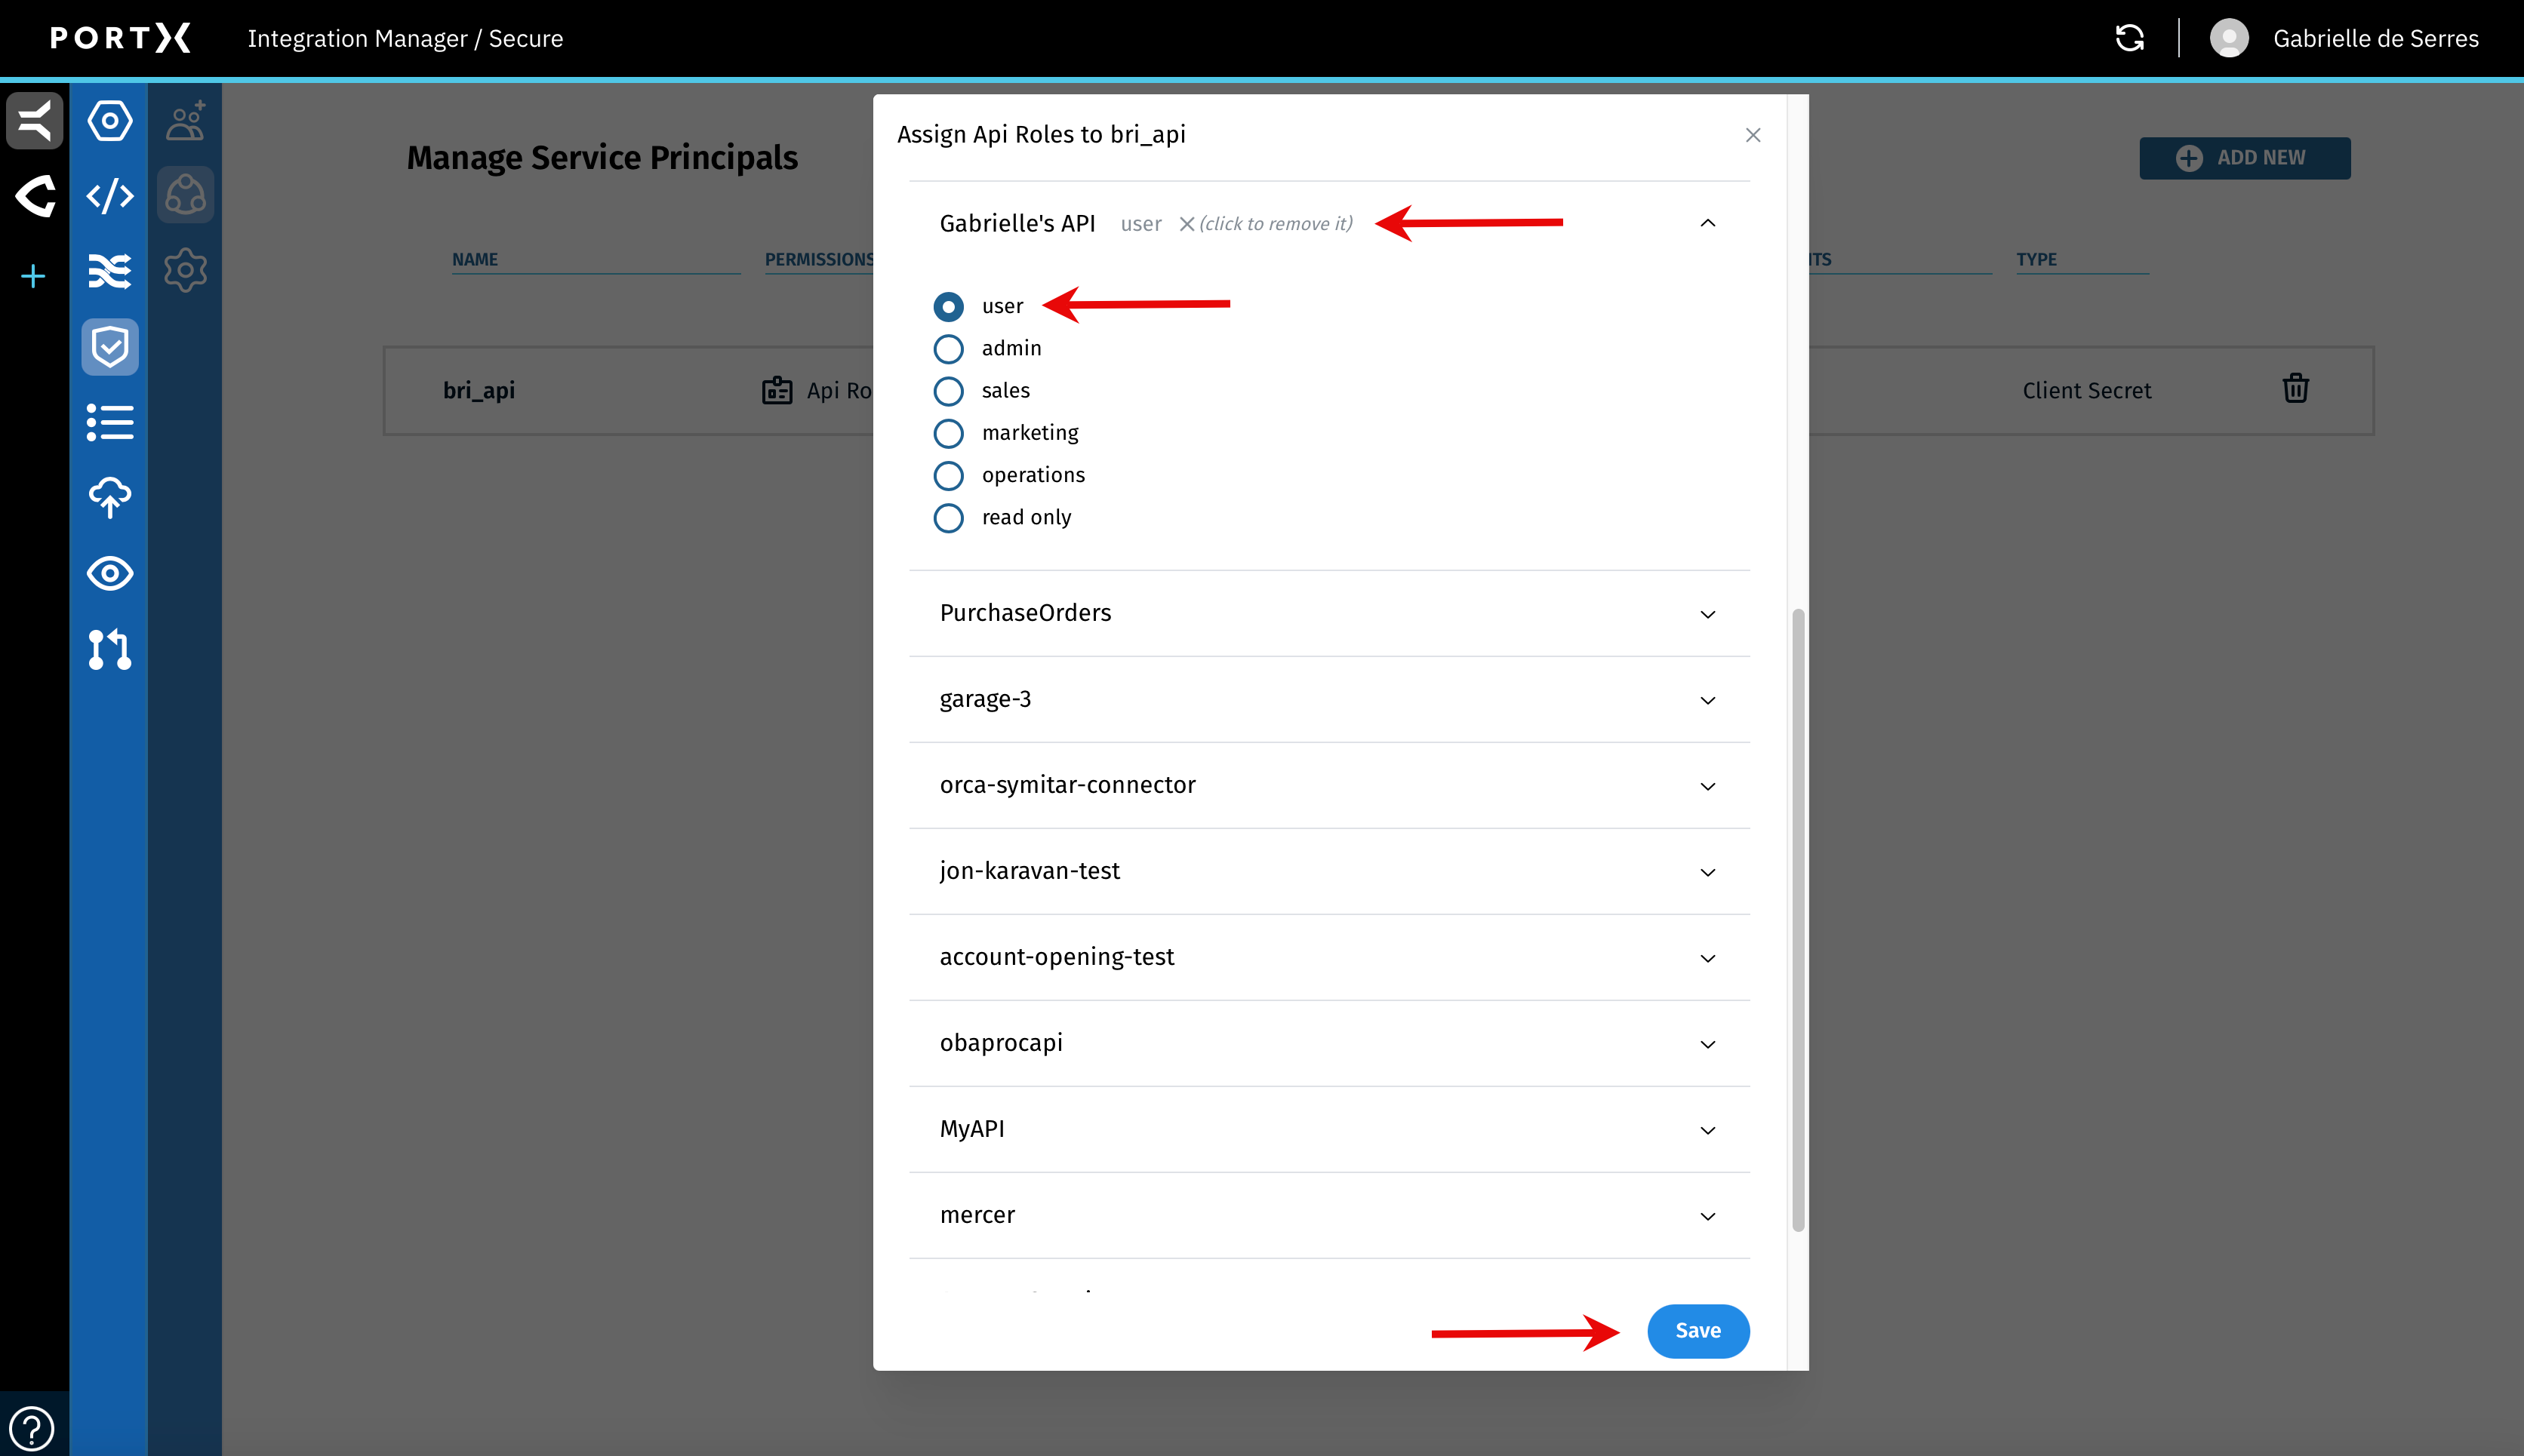Click ADD NEW to create service principal
Viewport: 2524px width, 1456px height.
[x=2243, y=157]
